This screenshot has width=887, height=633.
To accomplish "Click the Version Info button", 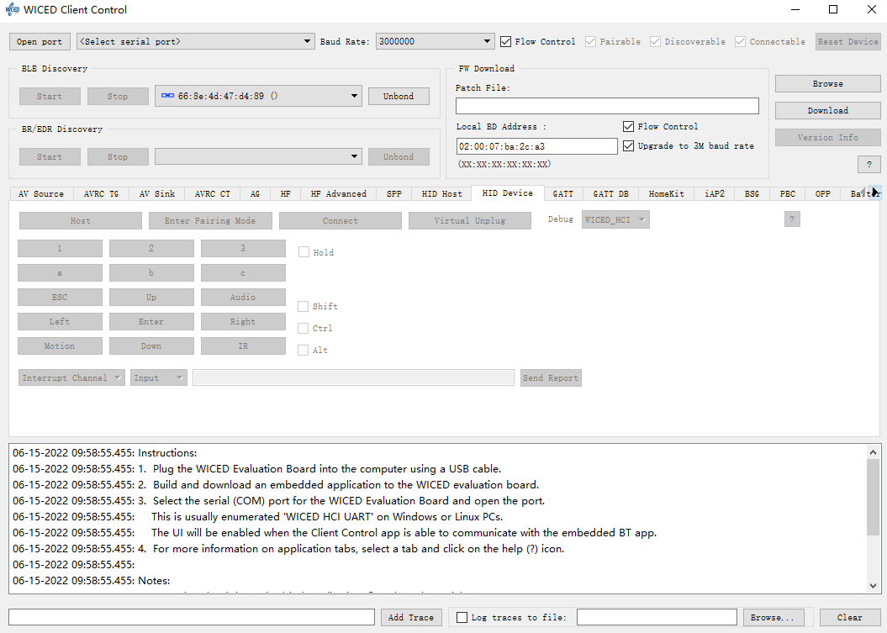I will (827, 138).
